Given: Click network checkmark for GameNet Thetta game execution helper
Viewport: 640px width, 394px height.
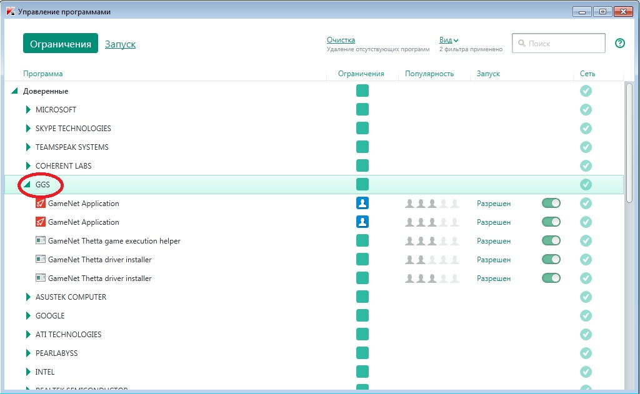Looking at the screenshot, I should (x=586, y=241).
